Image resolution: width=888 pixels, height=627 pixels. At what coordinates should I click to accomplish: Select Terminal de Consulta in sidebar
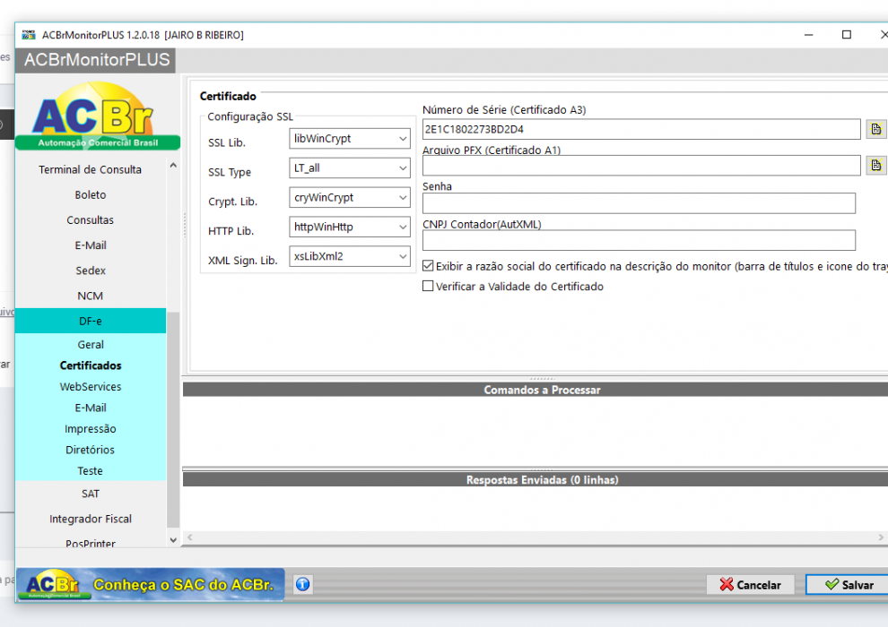pos(90,169)
